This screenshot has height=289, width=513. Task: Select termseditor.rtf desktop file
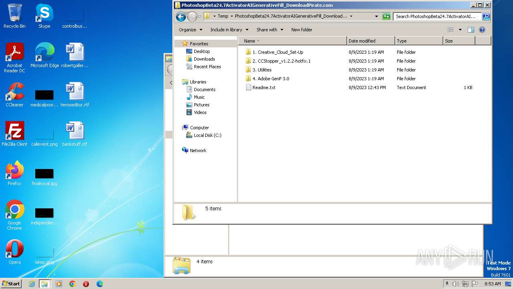[x=75, y=94]
